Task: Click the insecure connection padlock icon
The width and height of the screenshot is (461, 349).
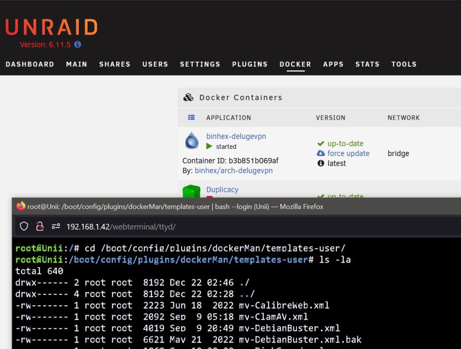Action: pos(40,227)
